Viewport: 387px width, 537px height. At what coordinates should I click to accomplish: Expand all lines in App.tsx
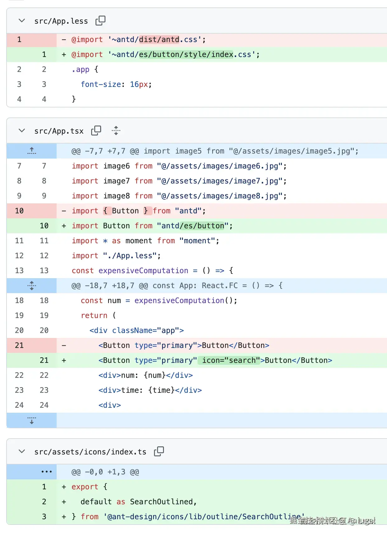[116, 131]
